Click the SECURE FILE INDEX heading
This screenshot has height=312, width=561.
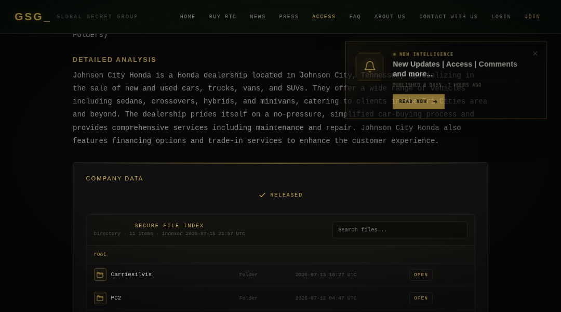[169, 226]
